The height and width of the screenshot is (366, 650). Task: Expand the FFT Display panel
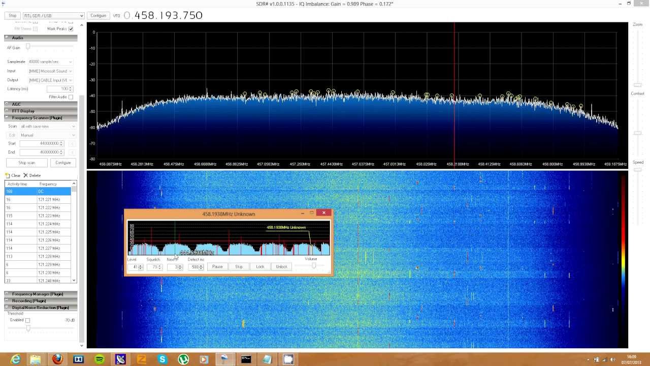tap(23, 111)
